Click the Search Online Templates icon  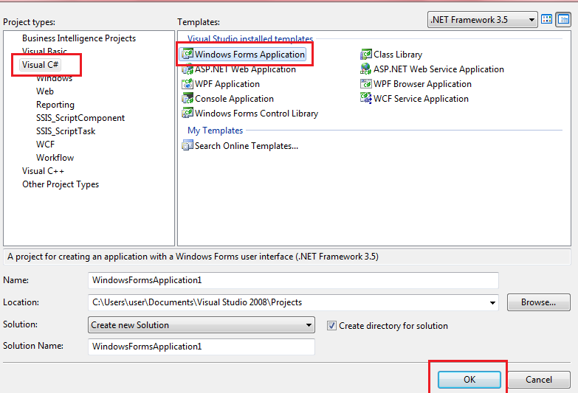click(x=187, y=145)
